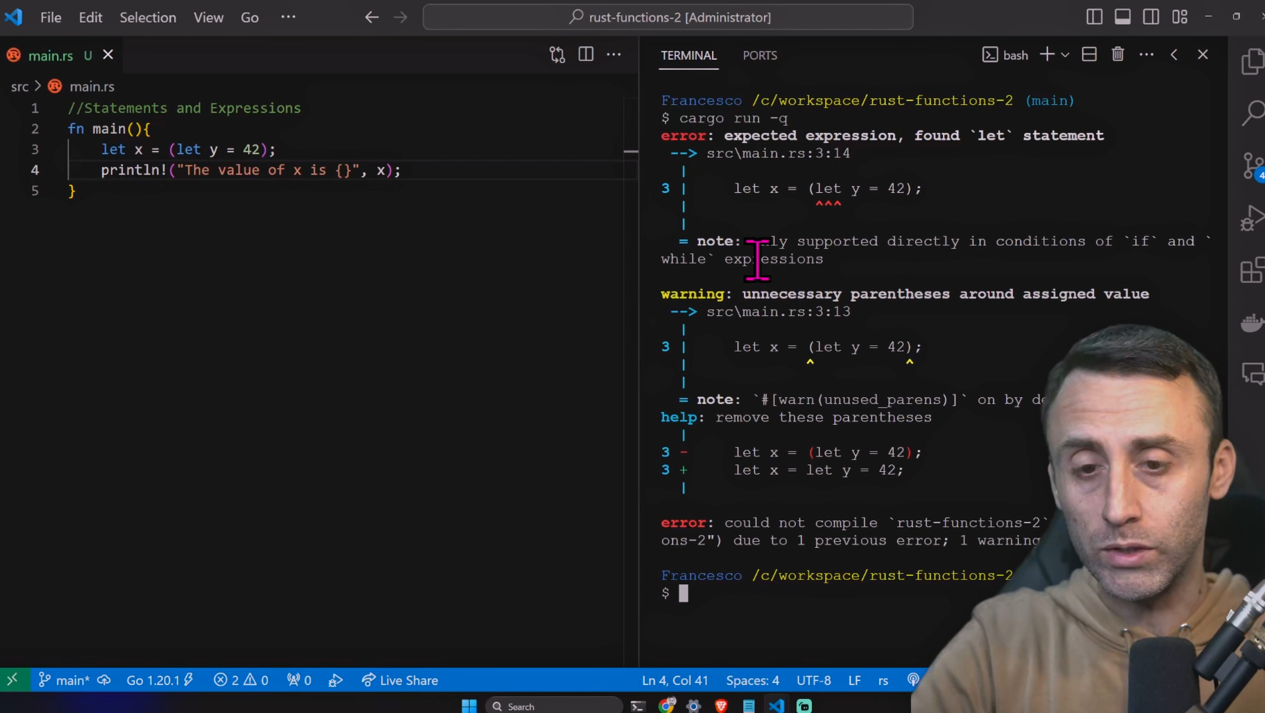This screenshot has height=713, width=1265.
Task: Open the View menu
Action: pos(208,18)
